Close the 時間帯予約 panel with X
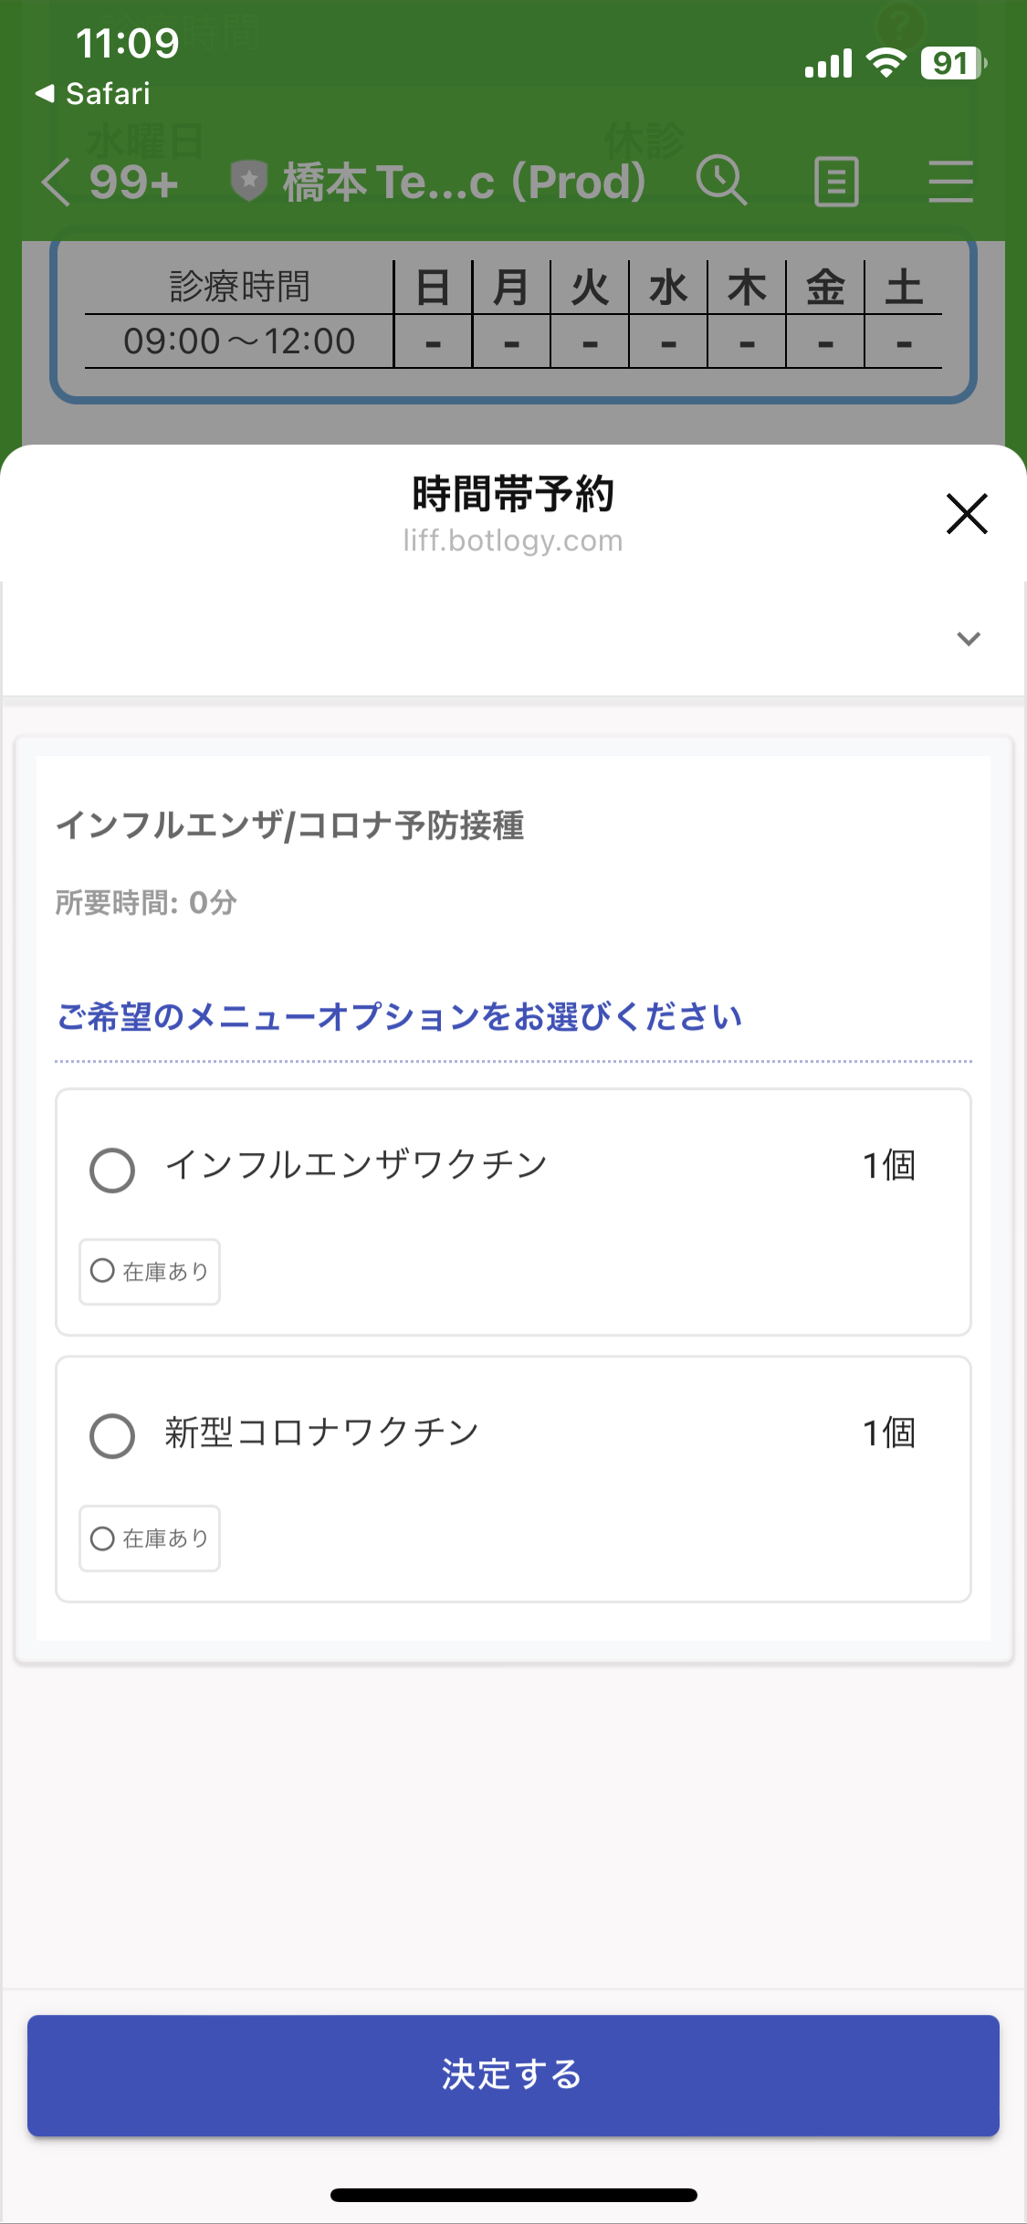 point(967,513)
